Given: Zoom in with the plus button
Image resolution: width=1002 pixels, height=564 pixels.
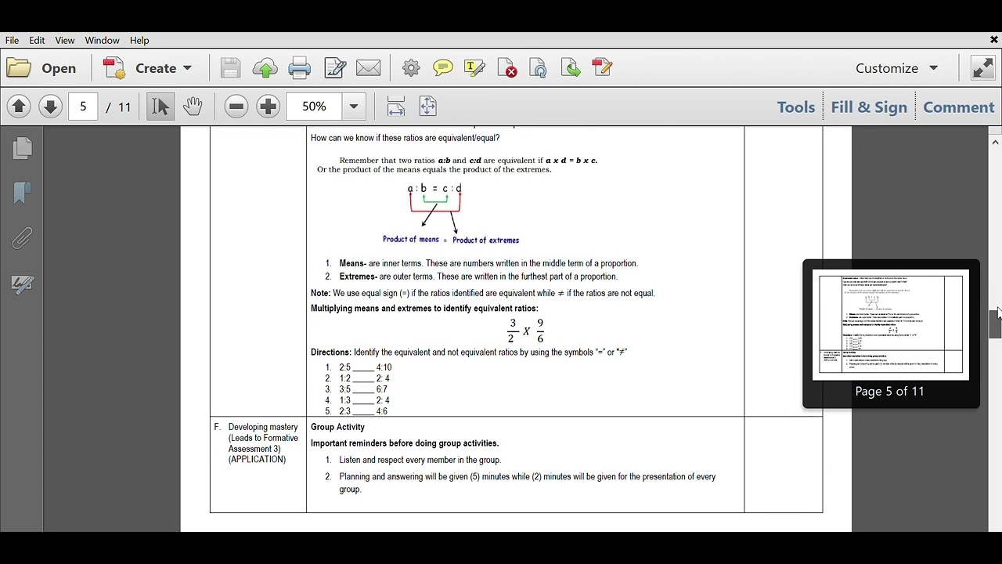Looking at the screenshot, I should point(269,107).
